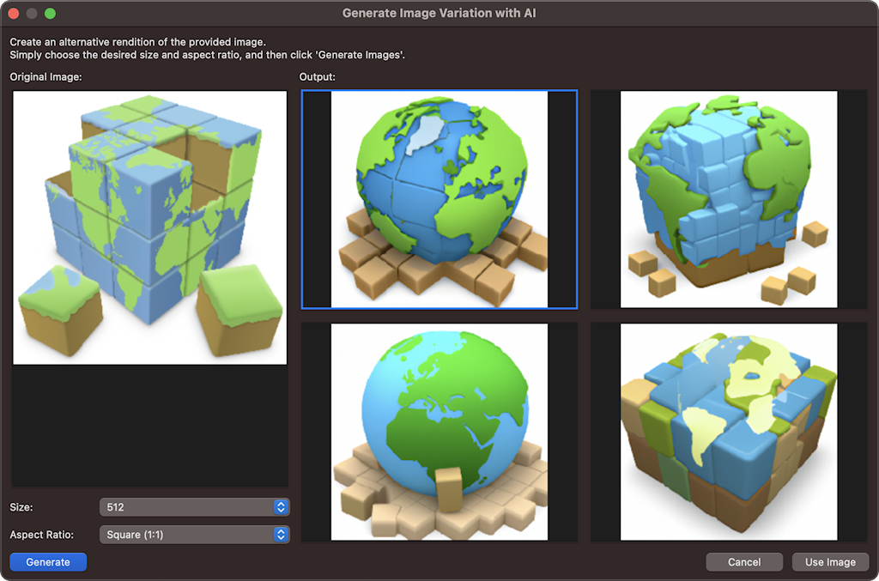Click the empty dark area below the original image

[x=149, y=425]
